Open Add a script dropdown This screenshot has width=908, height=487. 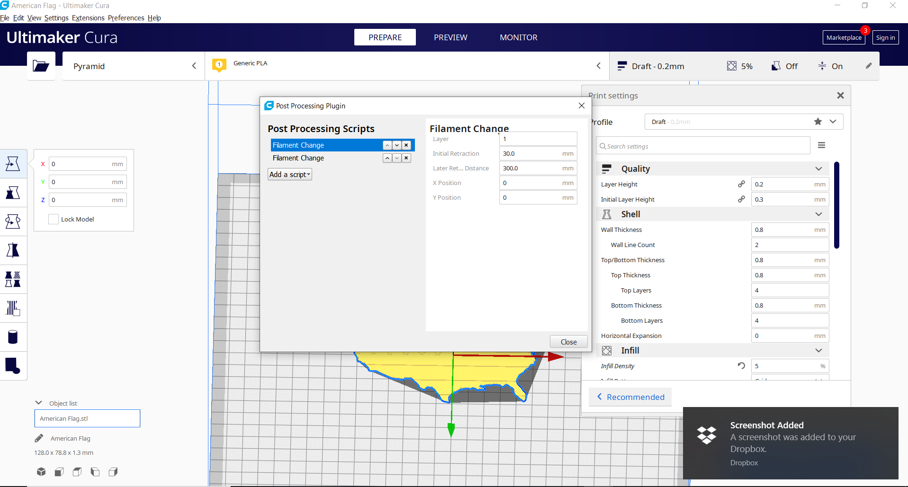290,175
